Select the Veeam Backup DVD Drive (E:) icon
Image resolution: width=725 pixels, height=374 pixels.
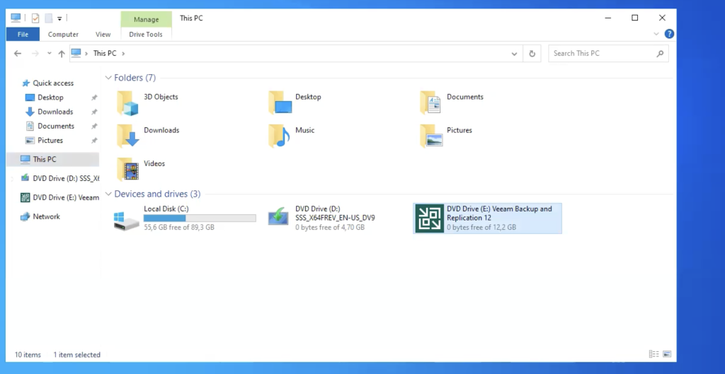tap(430, 218)
